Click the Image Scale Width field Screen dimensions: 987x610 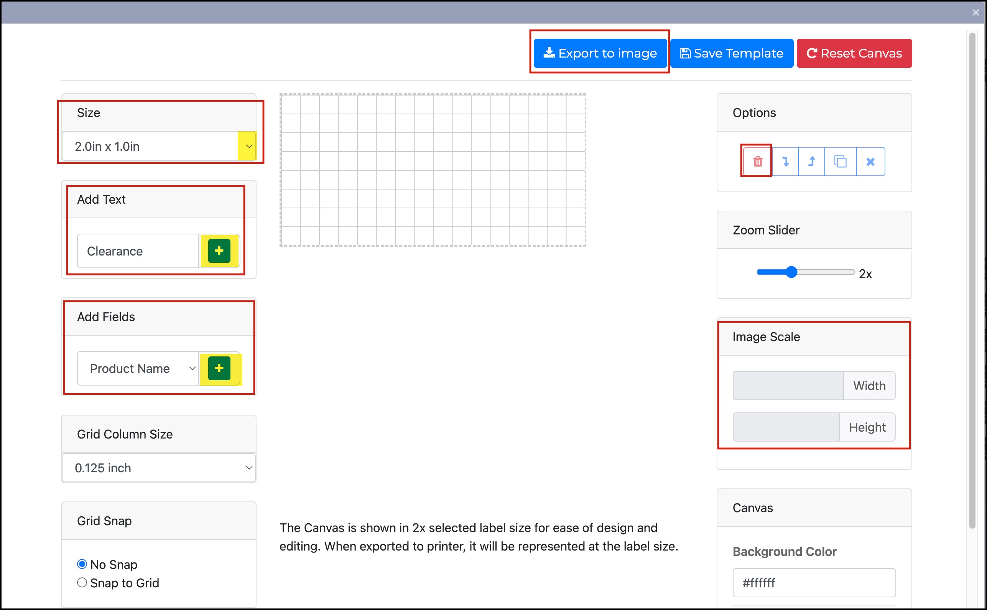click(788, 386)
